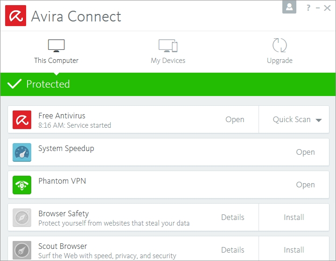Click the Phantom VPN green icon

click(x=22, y=185)
